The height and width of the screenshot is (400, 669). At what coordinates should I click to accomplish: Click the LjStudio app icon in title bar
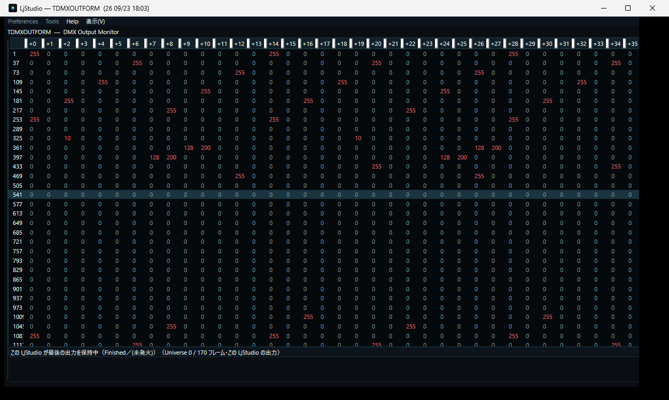[x=13, y=9]
